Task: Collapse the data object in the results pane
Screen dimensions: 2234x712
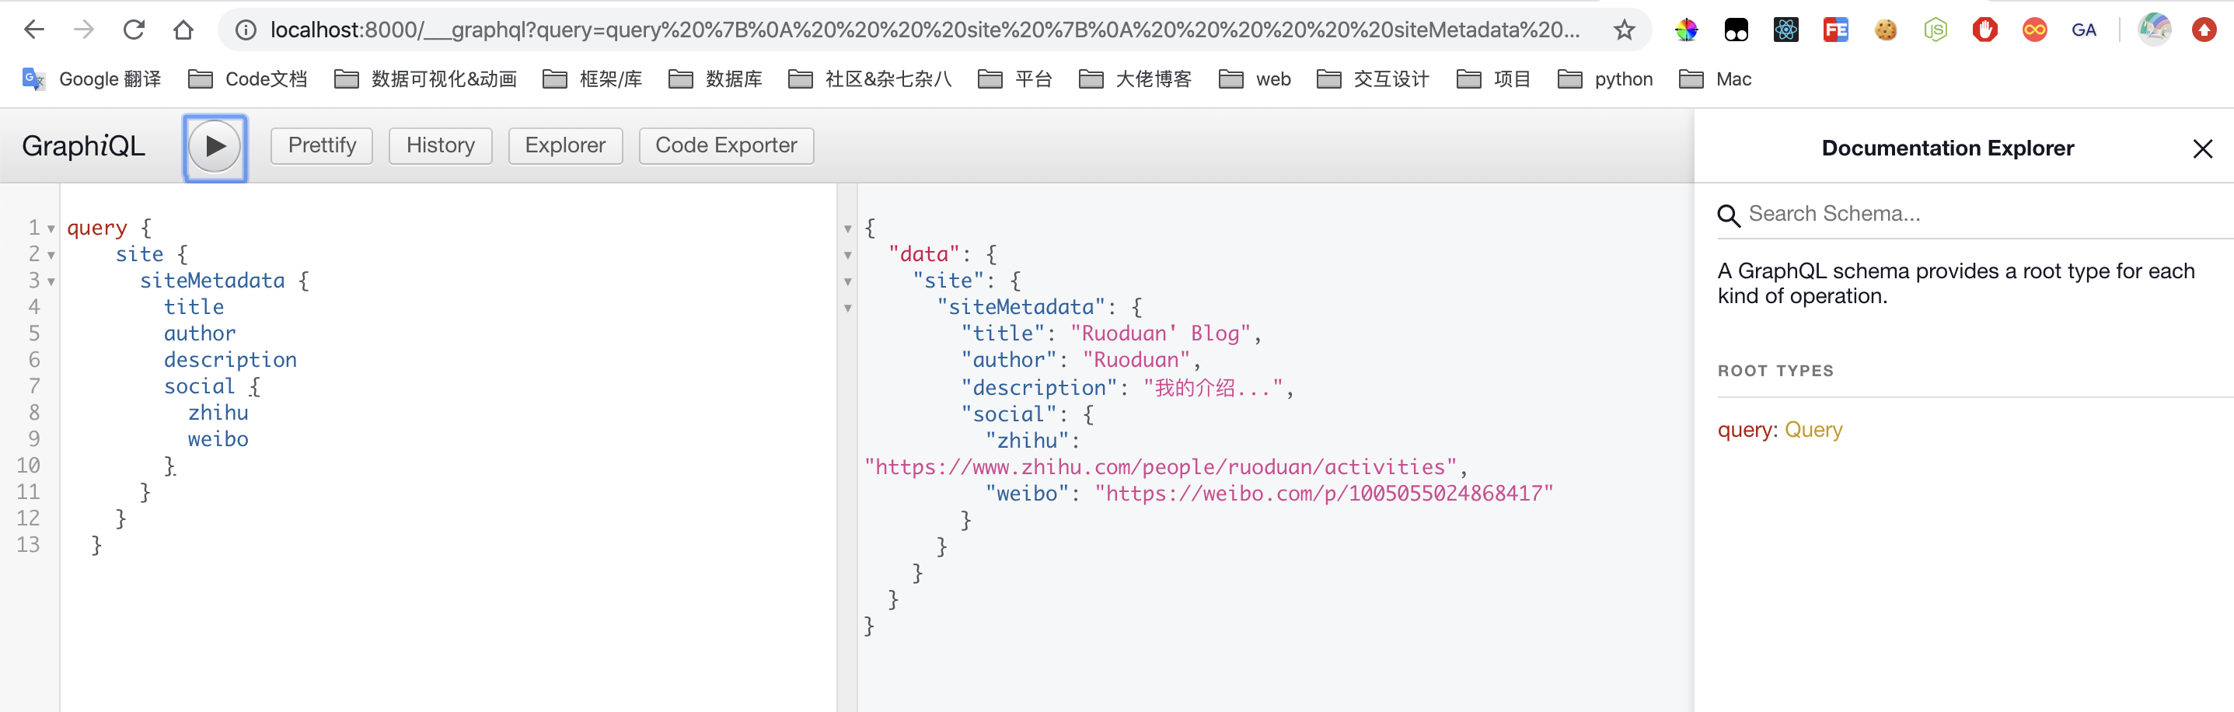Action: (x=847, y=255)
